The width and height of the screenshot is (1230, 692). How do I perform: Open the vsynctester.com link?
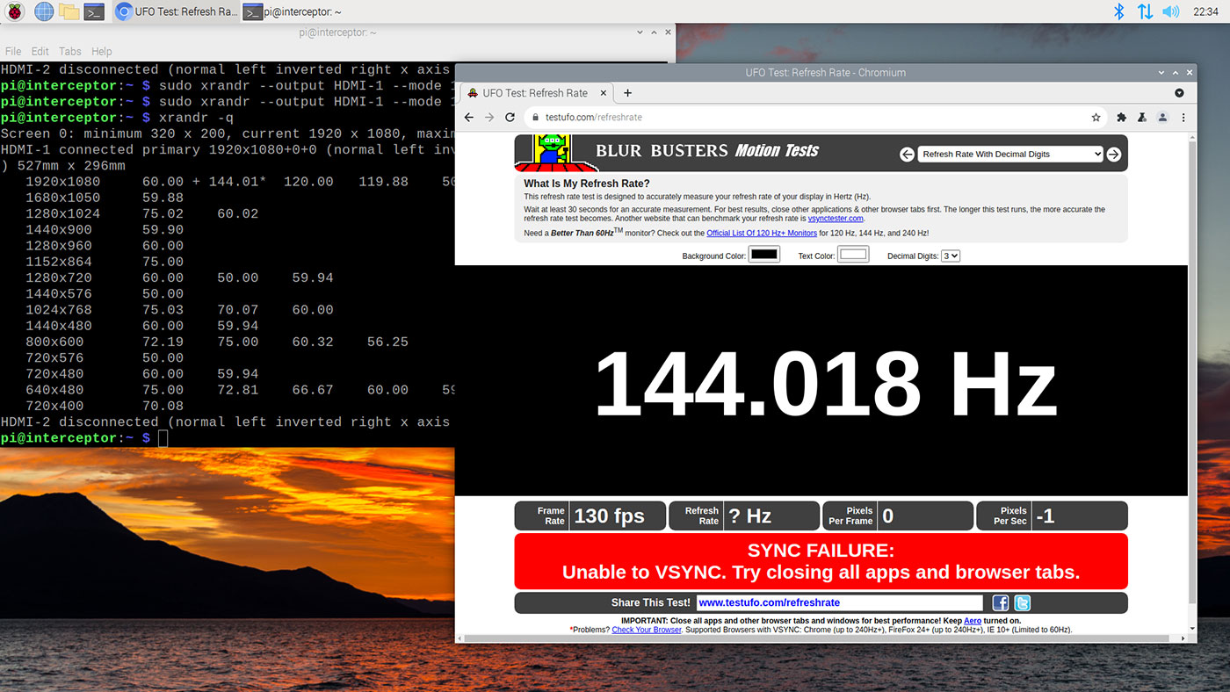tap(836, 218)
